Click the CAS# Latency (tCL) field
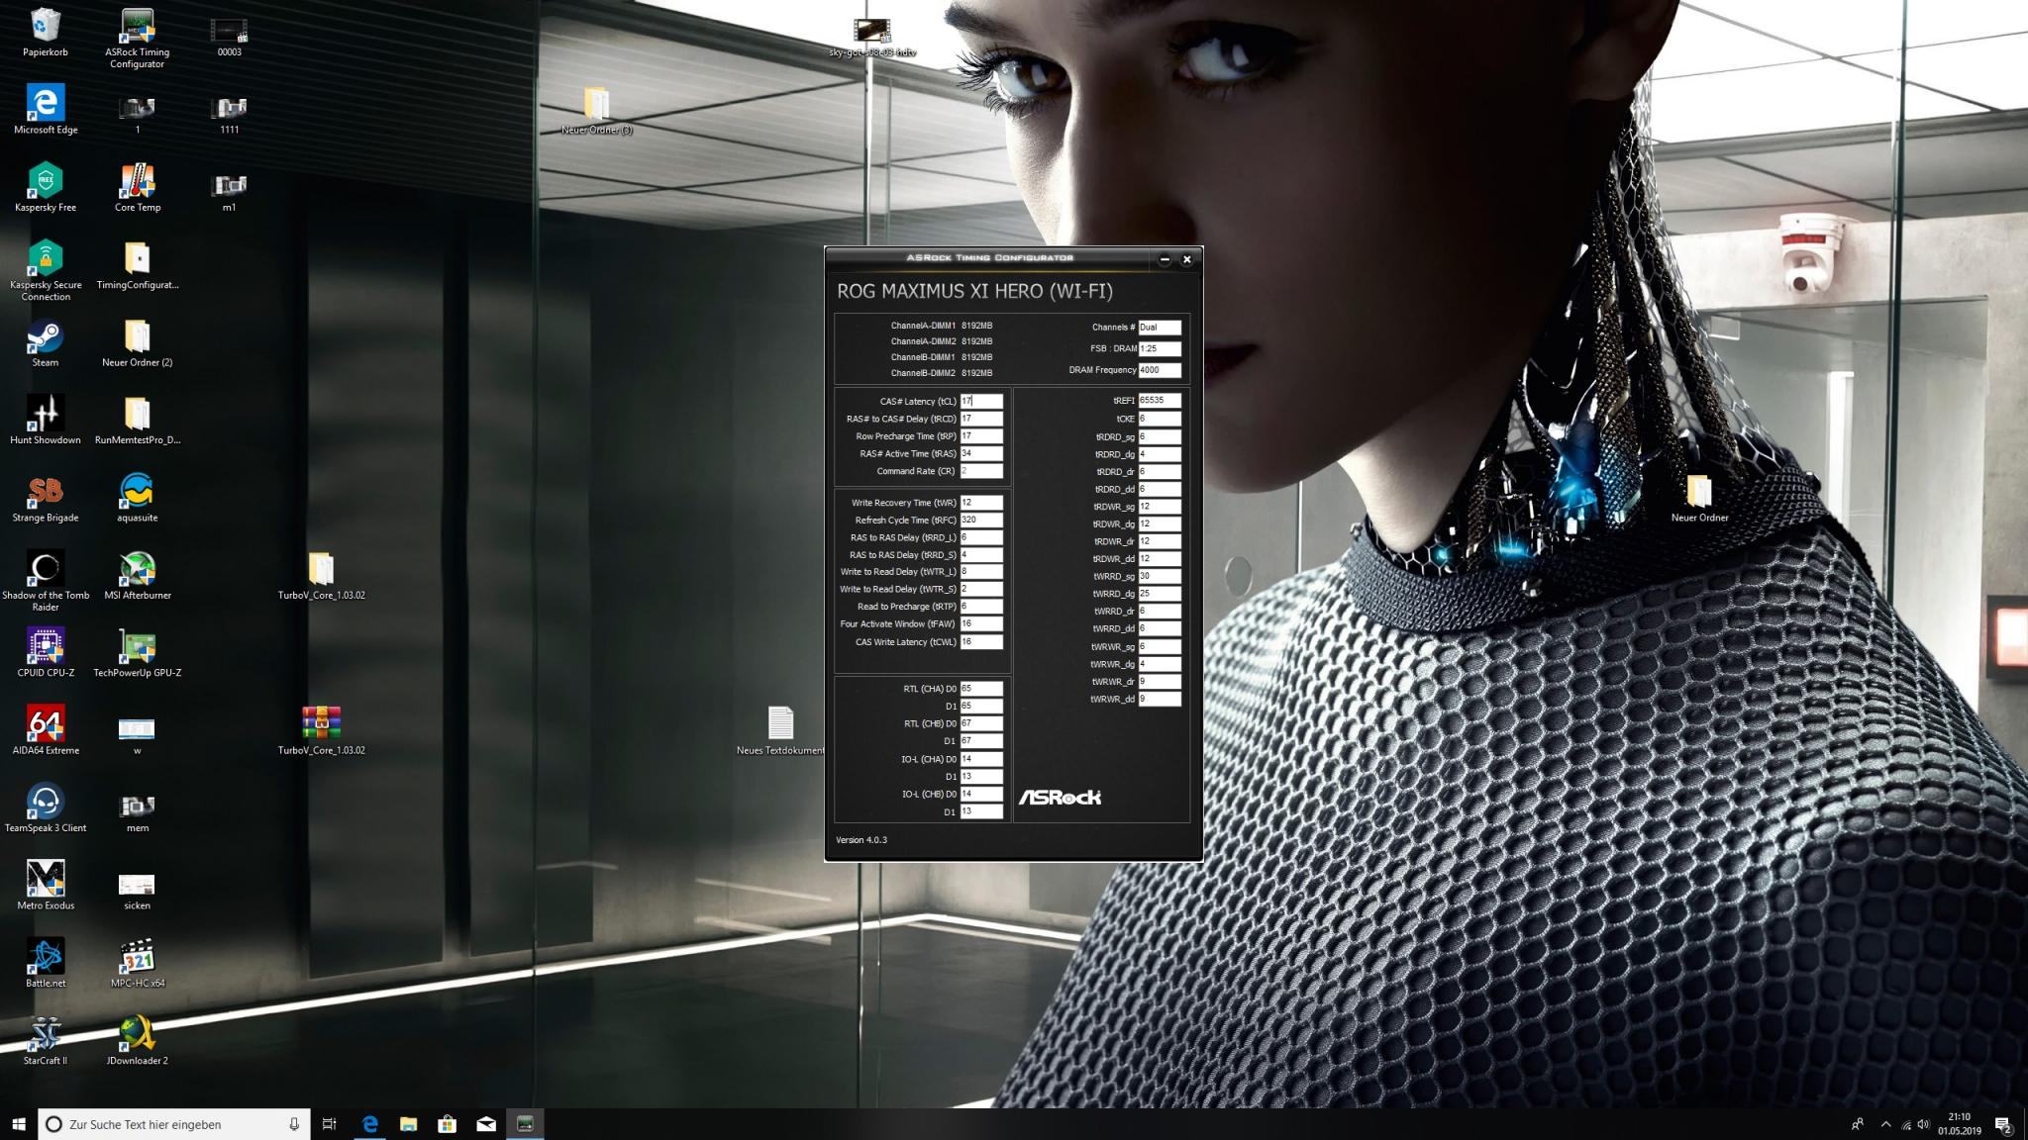The width and height of the screenshot is (2028, 1140). pos(981,401)
